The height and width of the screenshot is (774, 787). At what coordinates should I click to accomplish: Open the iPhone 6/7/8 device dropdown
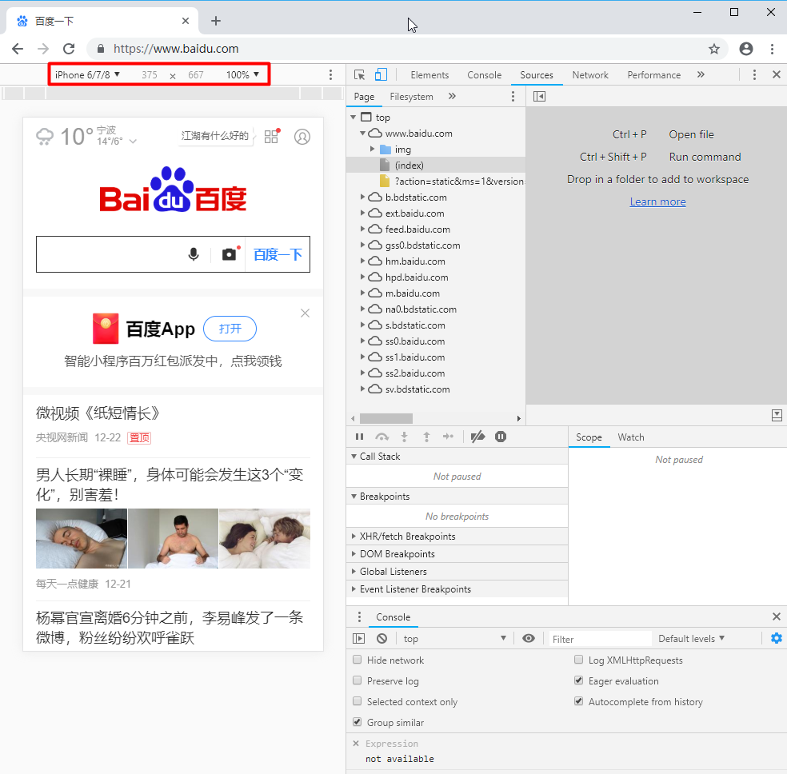(x=87, y=74)
